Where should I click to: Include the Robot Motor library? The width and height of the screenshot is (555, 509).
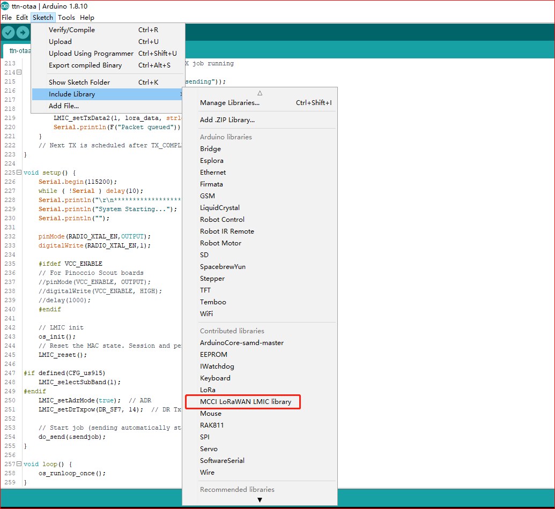point(260,243)
